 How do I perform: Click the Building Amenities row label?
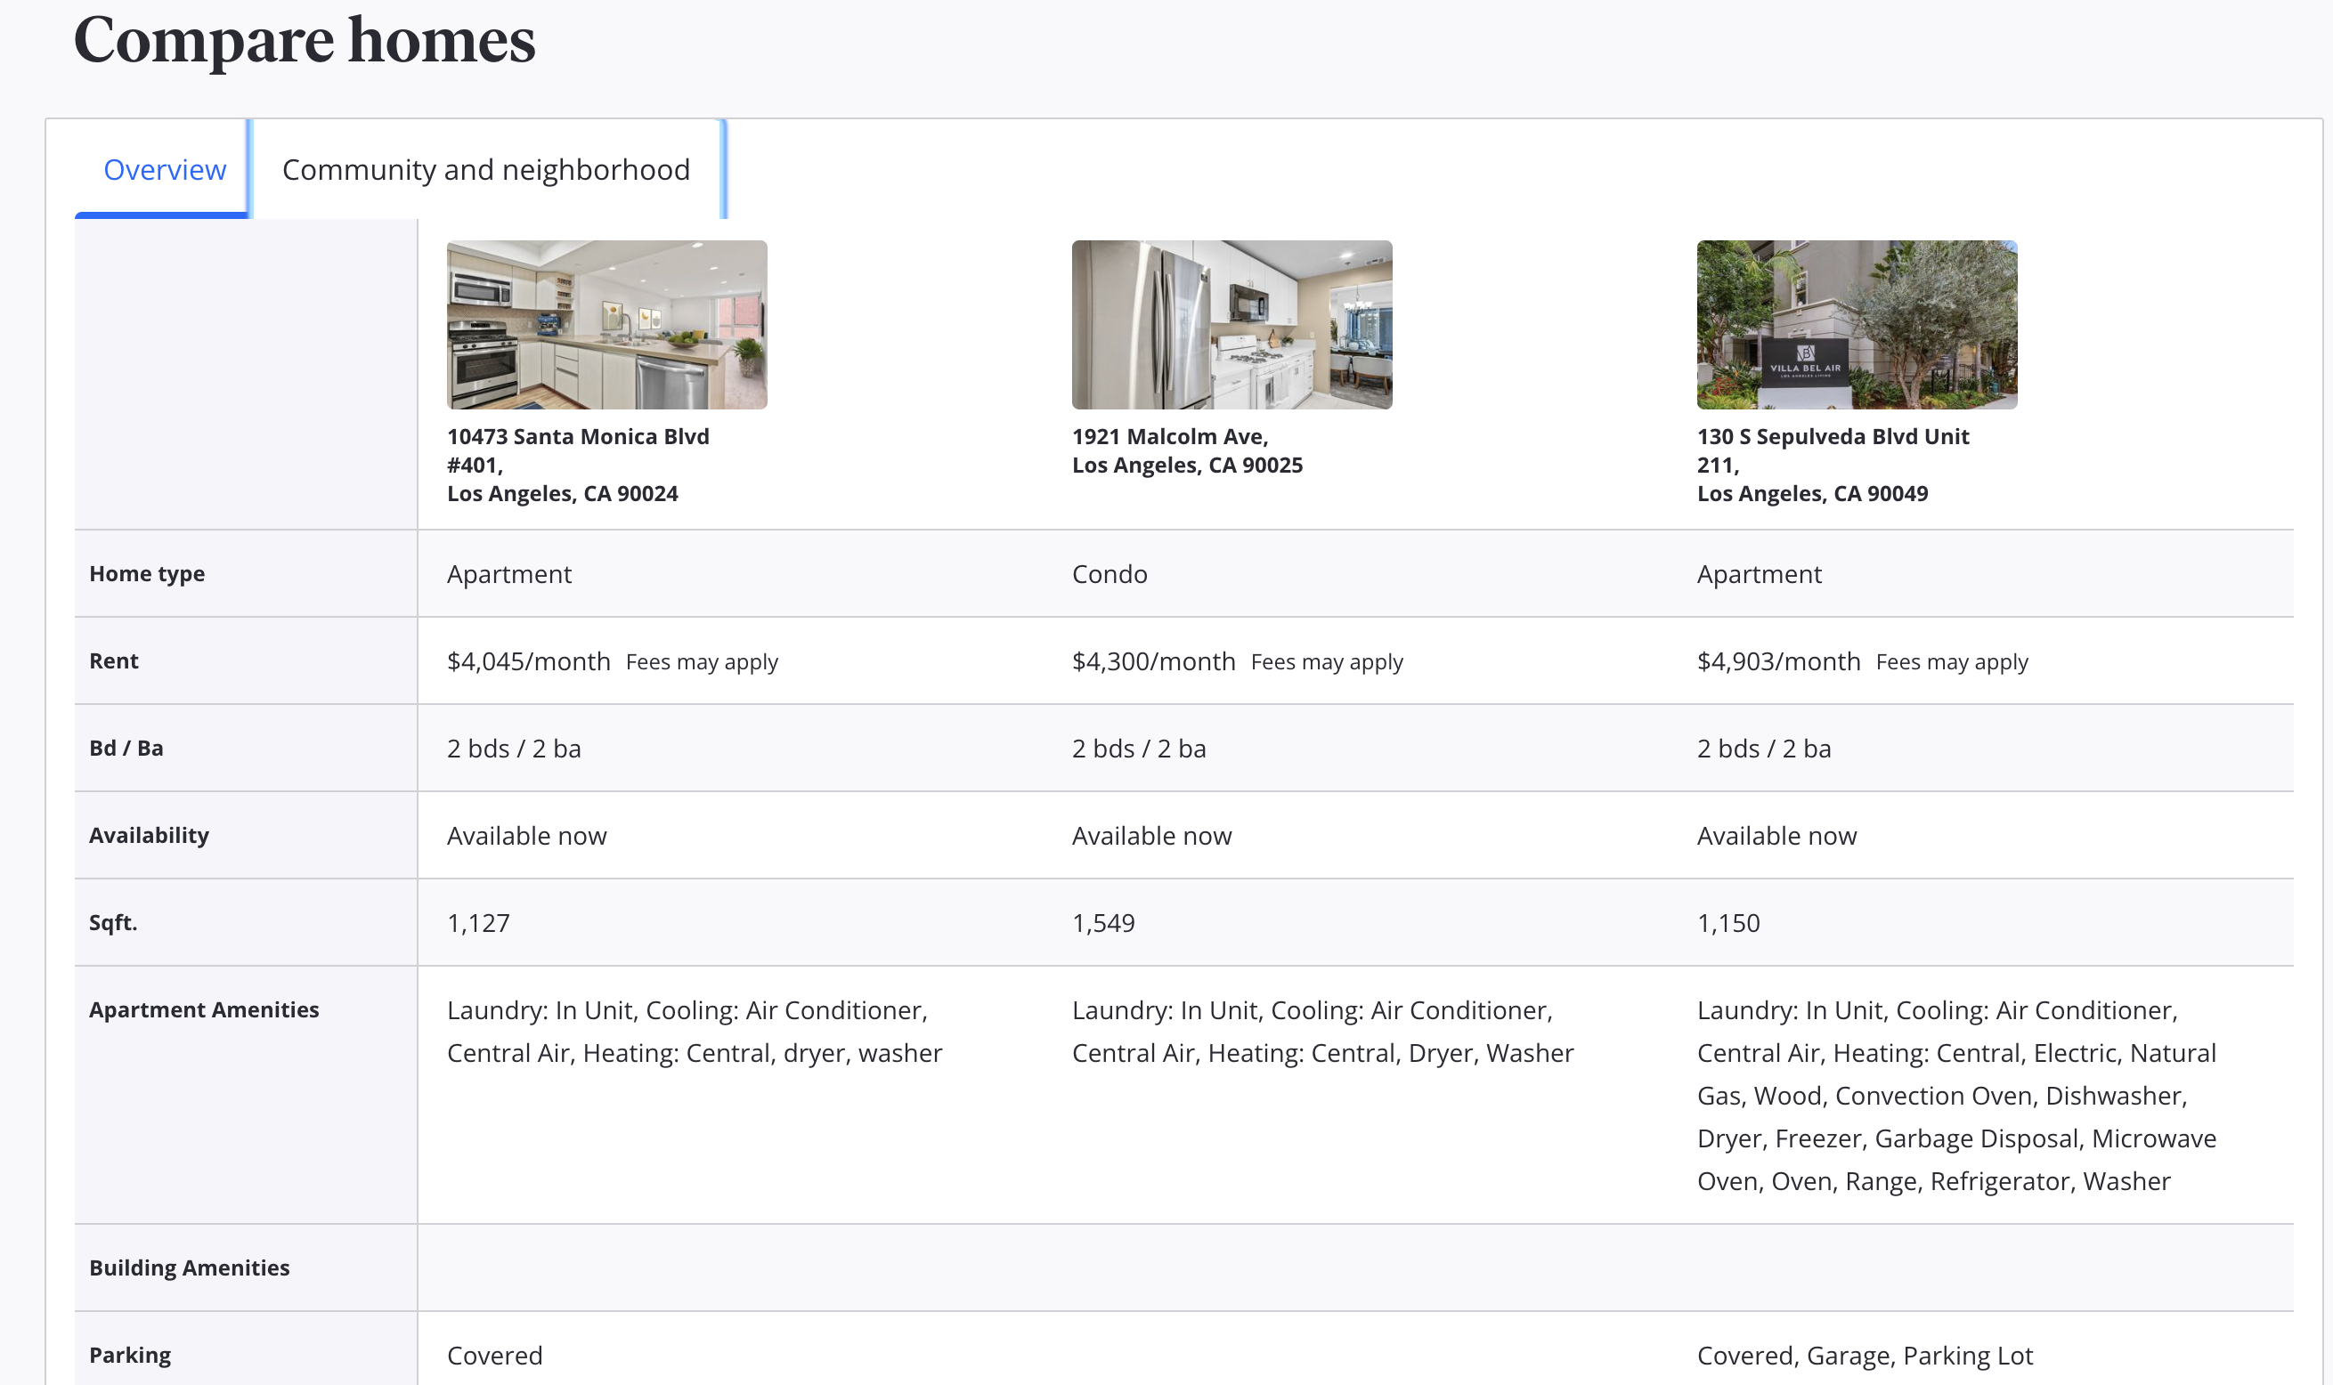coord(189,1268)
